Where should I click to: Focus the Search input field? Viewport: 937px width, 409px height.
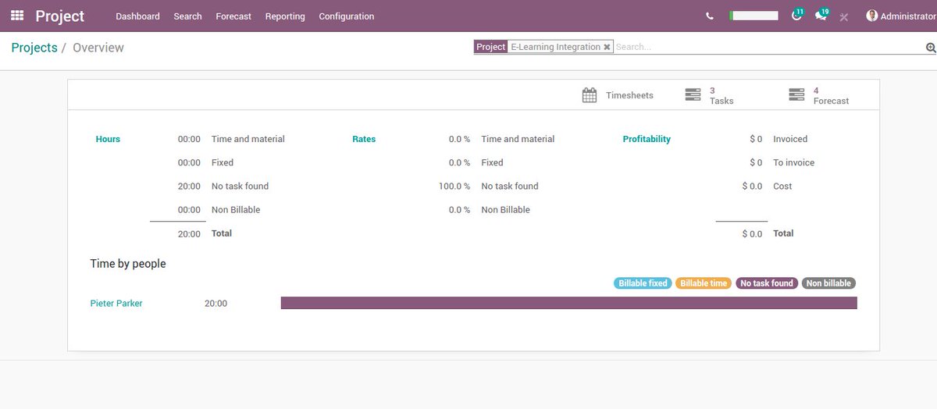[768, 47]
